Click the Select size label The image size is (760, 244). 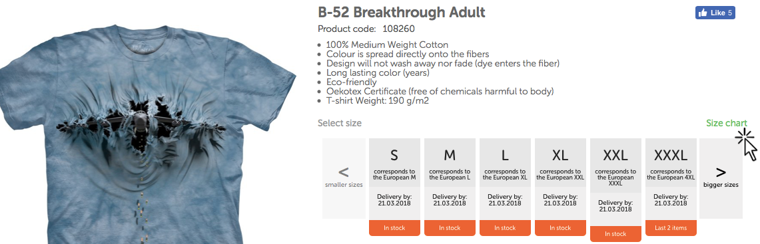pyautogui.click(x=339, y=123)
